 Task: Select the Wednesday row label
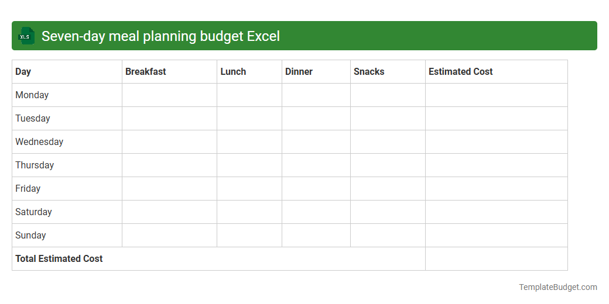(x=39, y=142)
